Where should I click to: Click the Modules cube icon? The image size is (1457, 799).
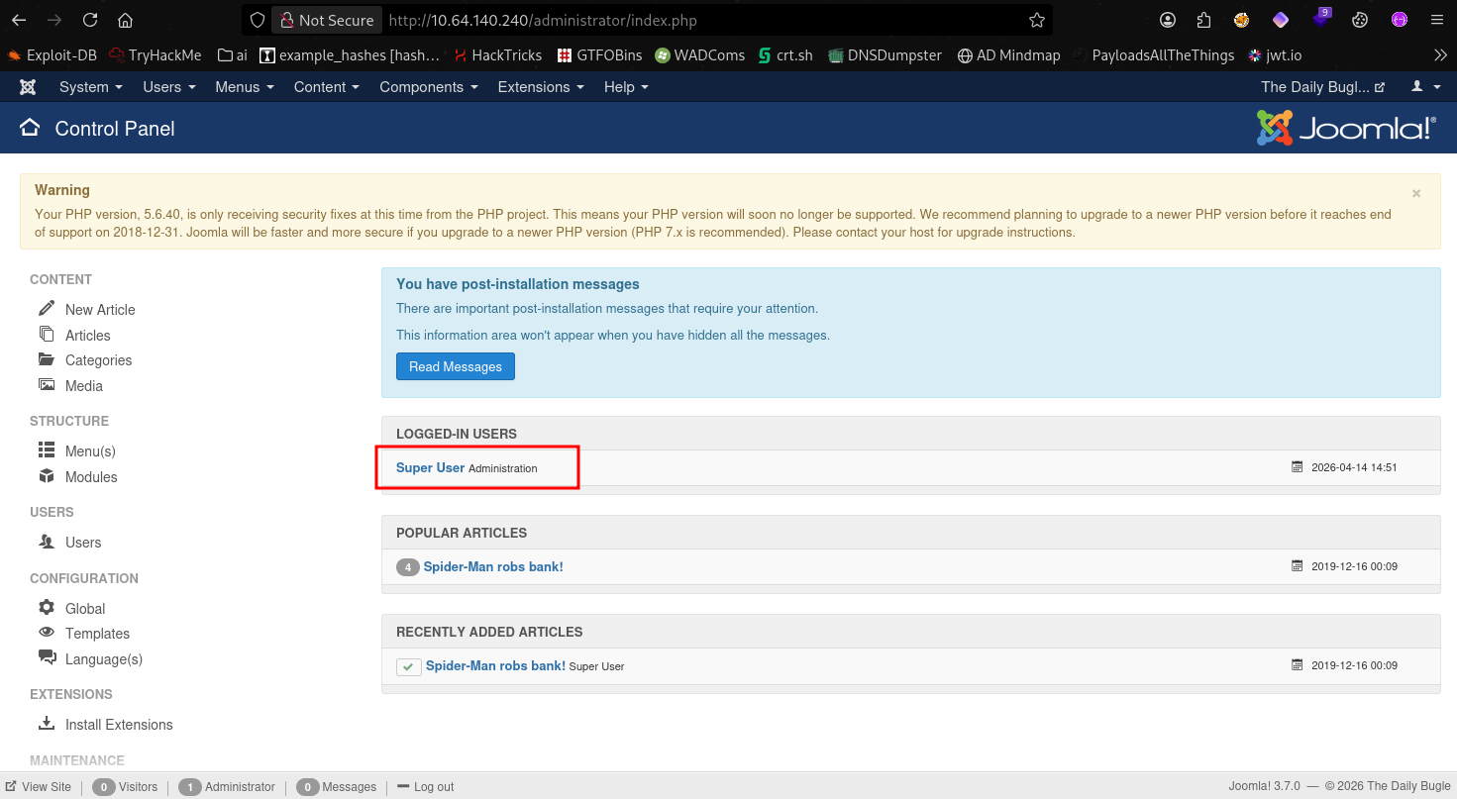[47, 476]
